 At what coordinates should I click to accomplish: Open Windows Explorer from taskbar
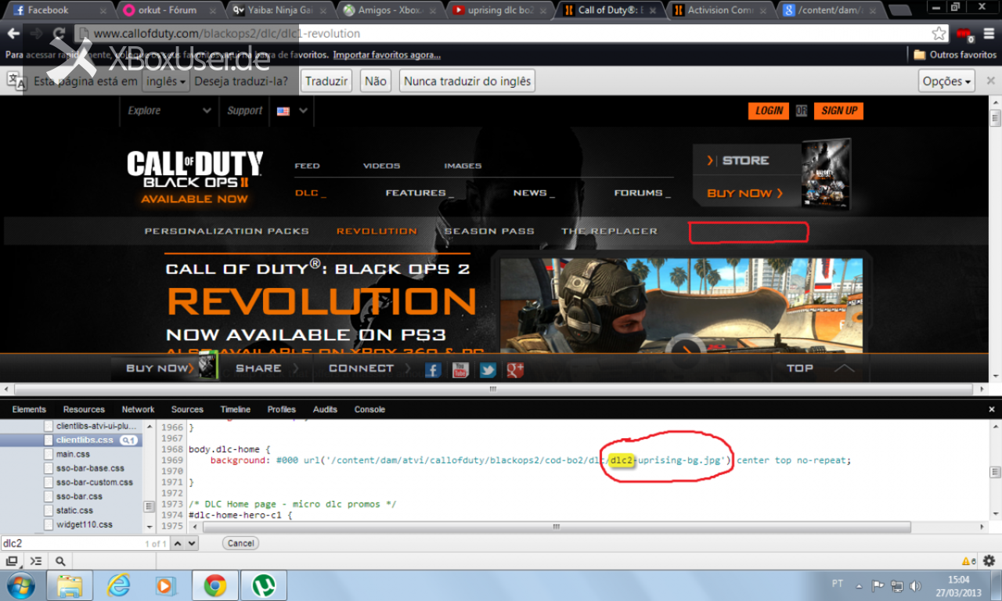click(x=69, y=585)
